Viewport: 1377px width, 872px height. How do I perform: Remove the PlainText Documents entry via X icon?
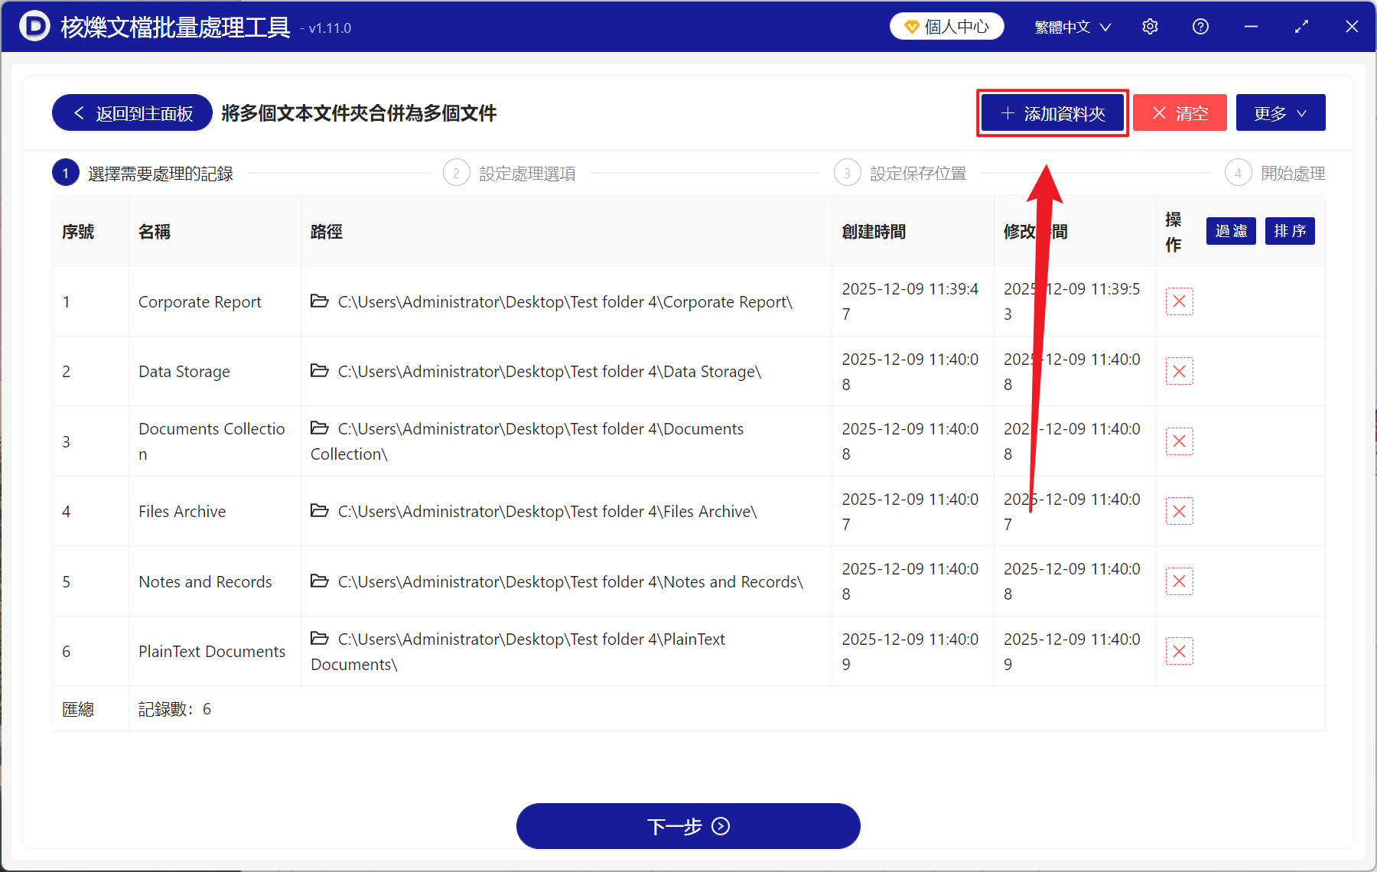(1179, 651)
